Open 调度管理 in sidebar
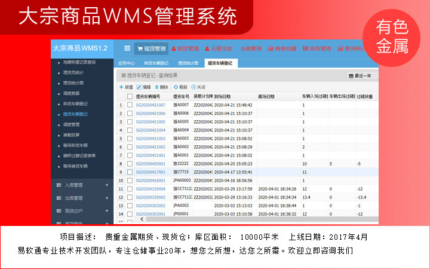This screenshot has height=269, width=430. point(71,124)
